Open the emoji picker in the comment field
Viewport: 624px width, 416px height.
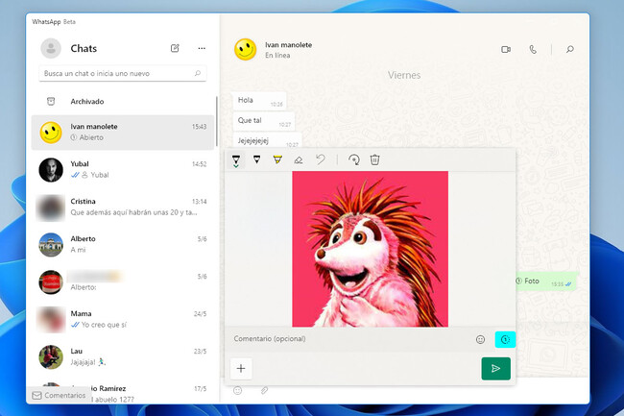[x=480, y=339]
